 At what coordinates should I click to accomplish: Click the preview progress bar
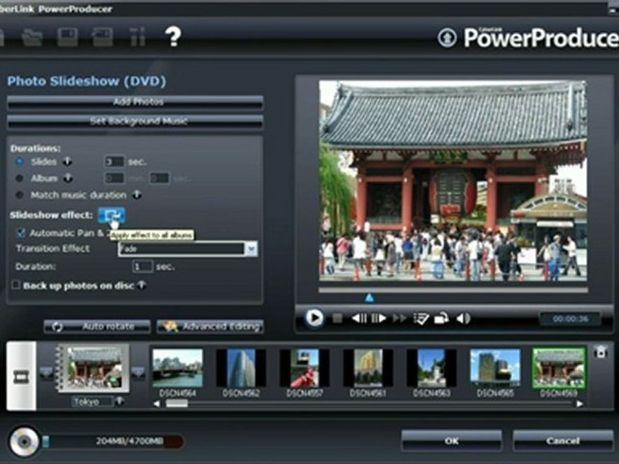453,290
